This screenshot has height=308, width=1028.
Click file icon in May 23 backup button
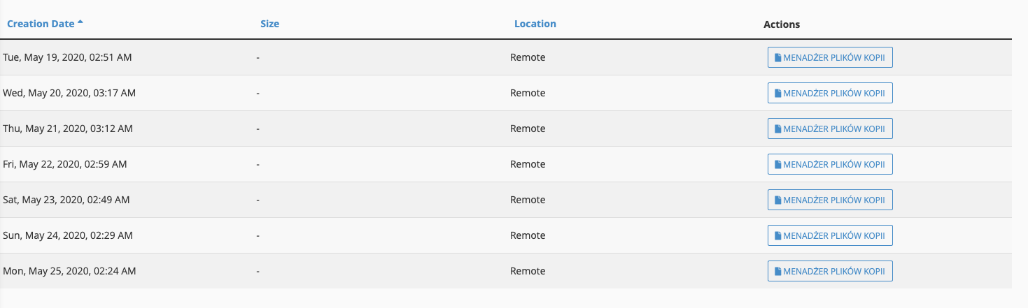click(x=777, y=200)
